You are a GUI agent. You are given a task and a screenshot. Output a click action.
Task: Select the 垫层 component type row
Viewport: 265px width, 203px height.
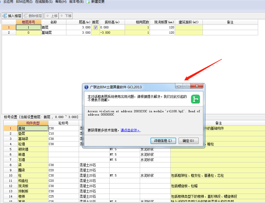point(33,133)
